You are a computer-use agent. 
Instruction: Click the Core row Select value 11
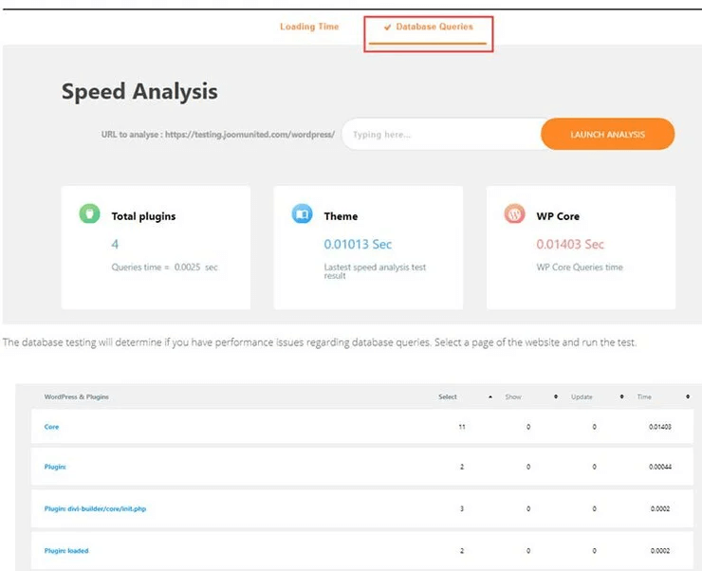tap(462, 427)
